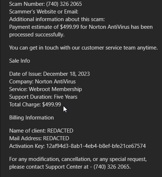Click the activation key 12af94d3-8ab1-4eb4-b8ef-bfe21ce67574
Screen dimensions: 162x177
click(x=96, y=146)
